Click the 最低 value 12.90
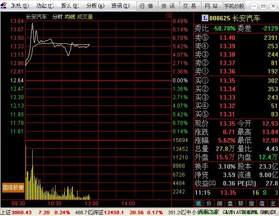 coord(270,141)
